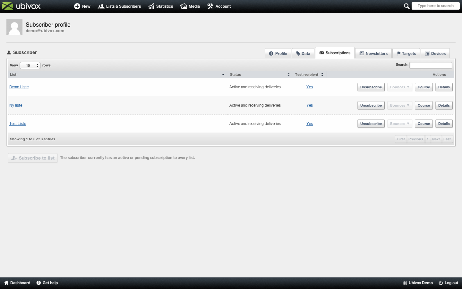Select page 1 in pagination
The width and height of the screenshot is (462, 289).
click(427, 139)
